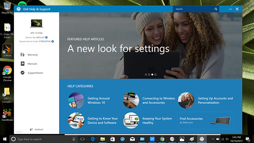The width and height of the screenshot is (254, 143).
Task: Click the battery icon in the system tray
Action: click(218, 139)
